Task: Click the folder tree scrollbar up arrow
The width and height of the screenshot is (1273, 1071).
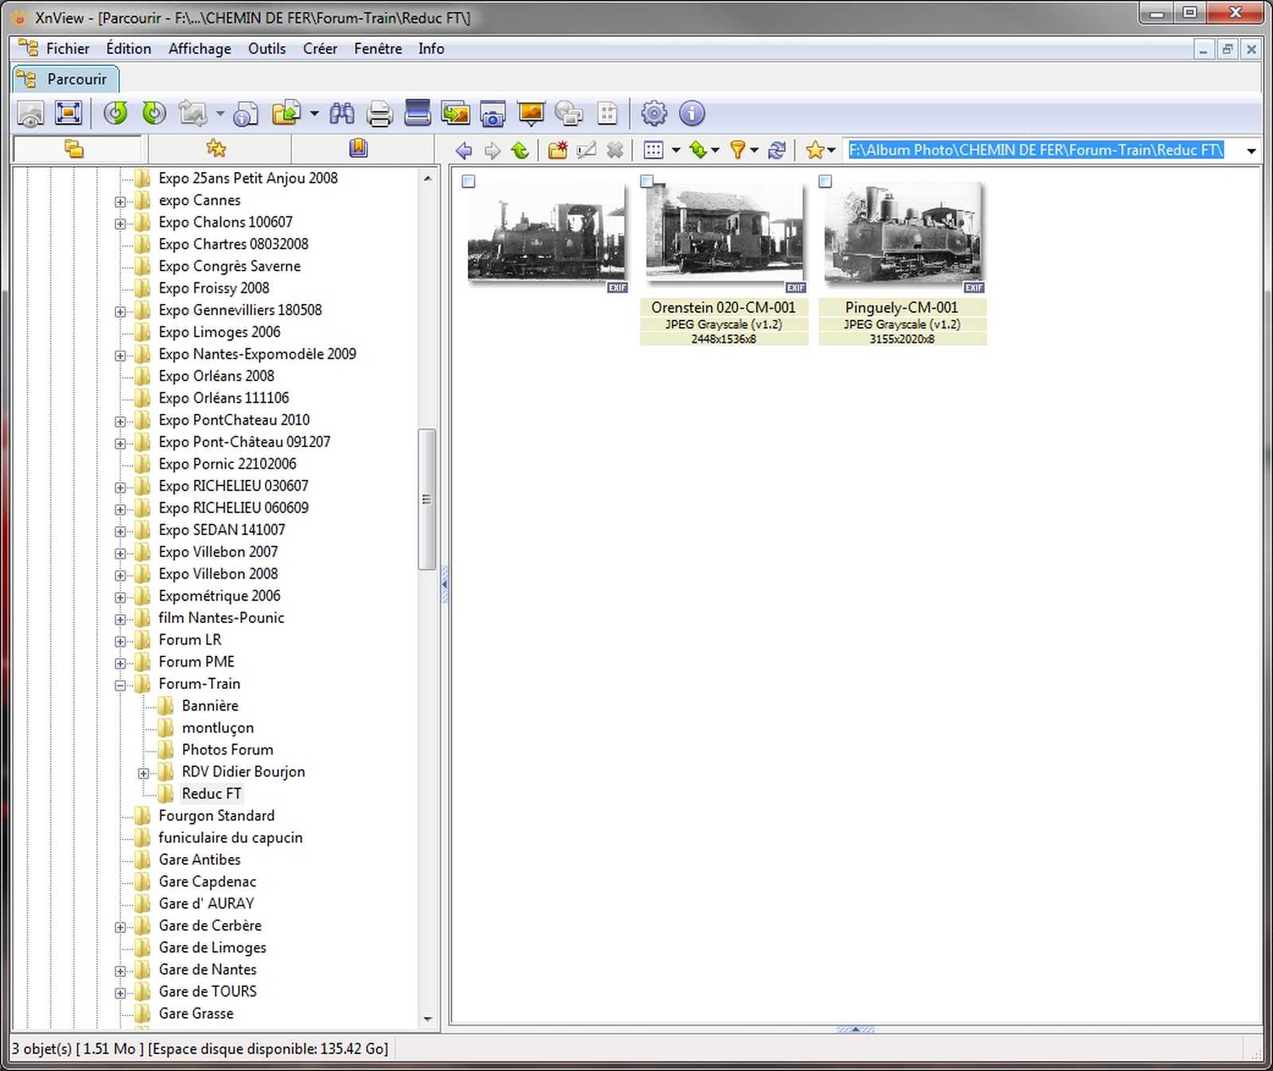Action: (x=428, y=178)
